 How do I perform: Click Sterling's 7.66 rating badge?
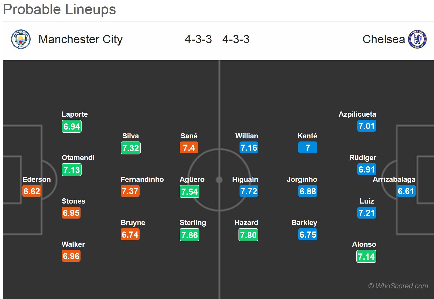[x=190, y=235]
